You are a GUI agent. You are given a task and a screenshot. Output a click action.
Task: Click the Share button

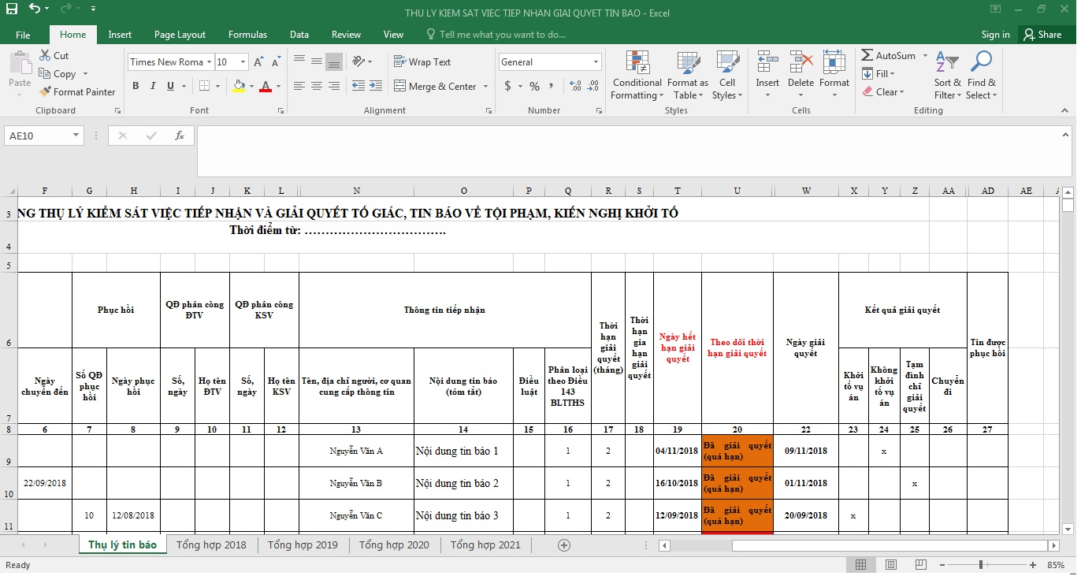tap(1041, 35)
